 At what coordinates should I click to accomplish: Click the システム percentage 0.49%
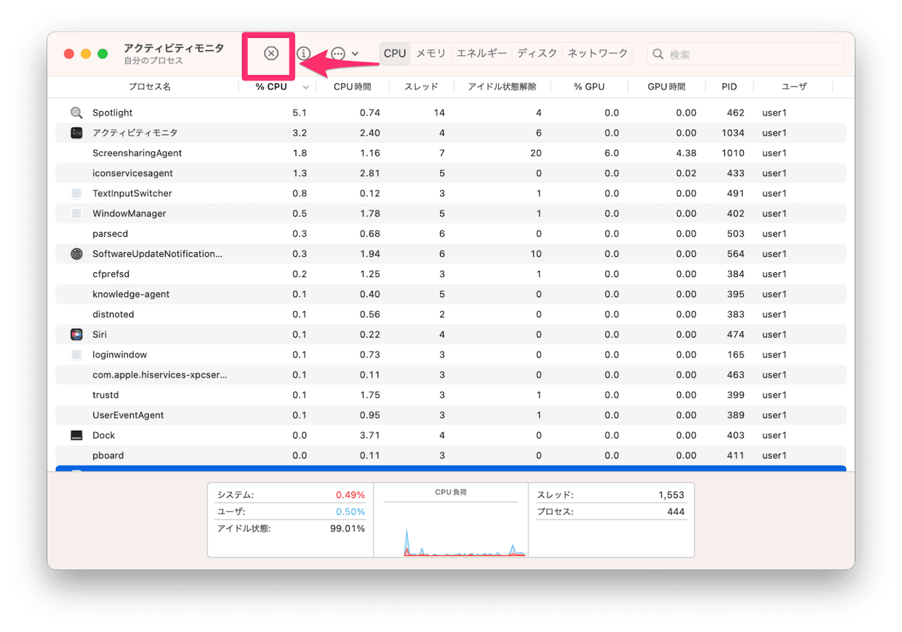(350, 495)
